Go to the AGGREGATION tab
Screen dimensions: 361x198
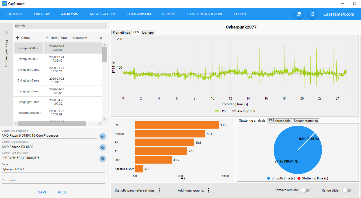pos(102,14)
